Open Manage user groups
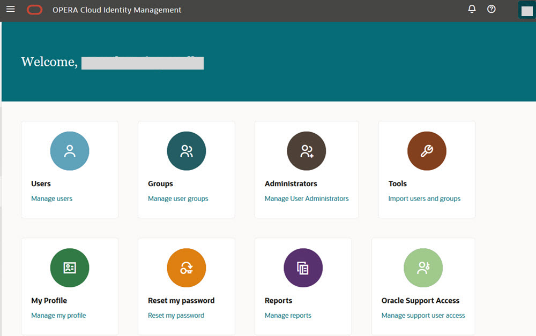 177,198
